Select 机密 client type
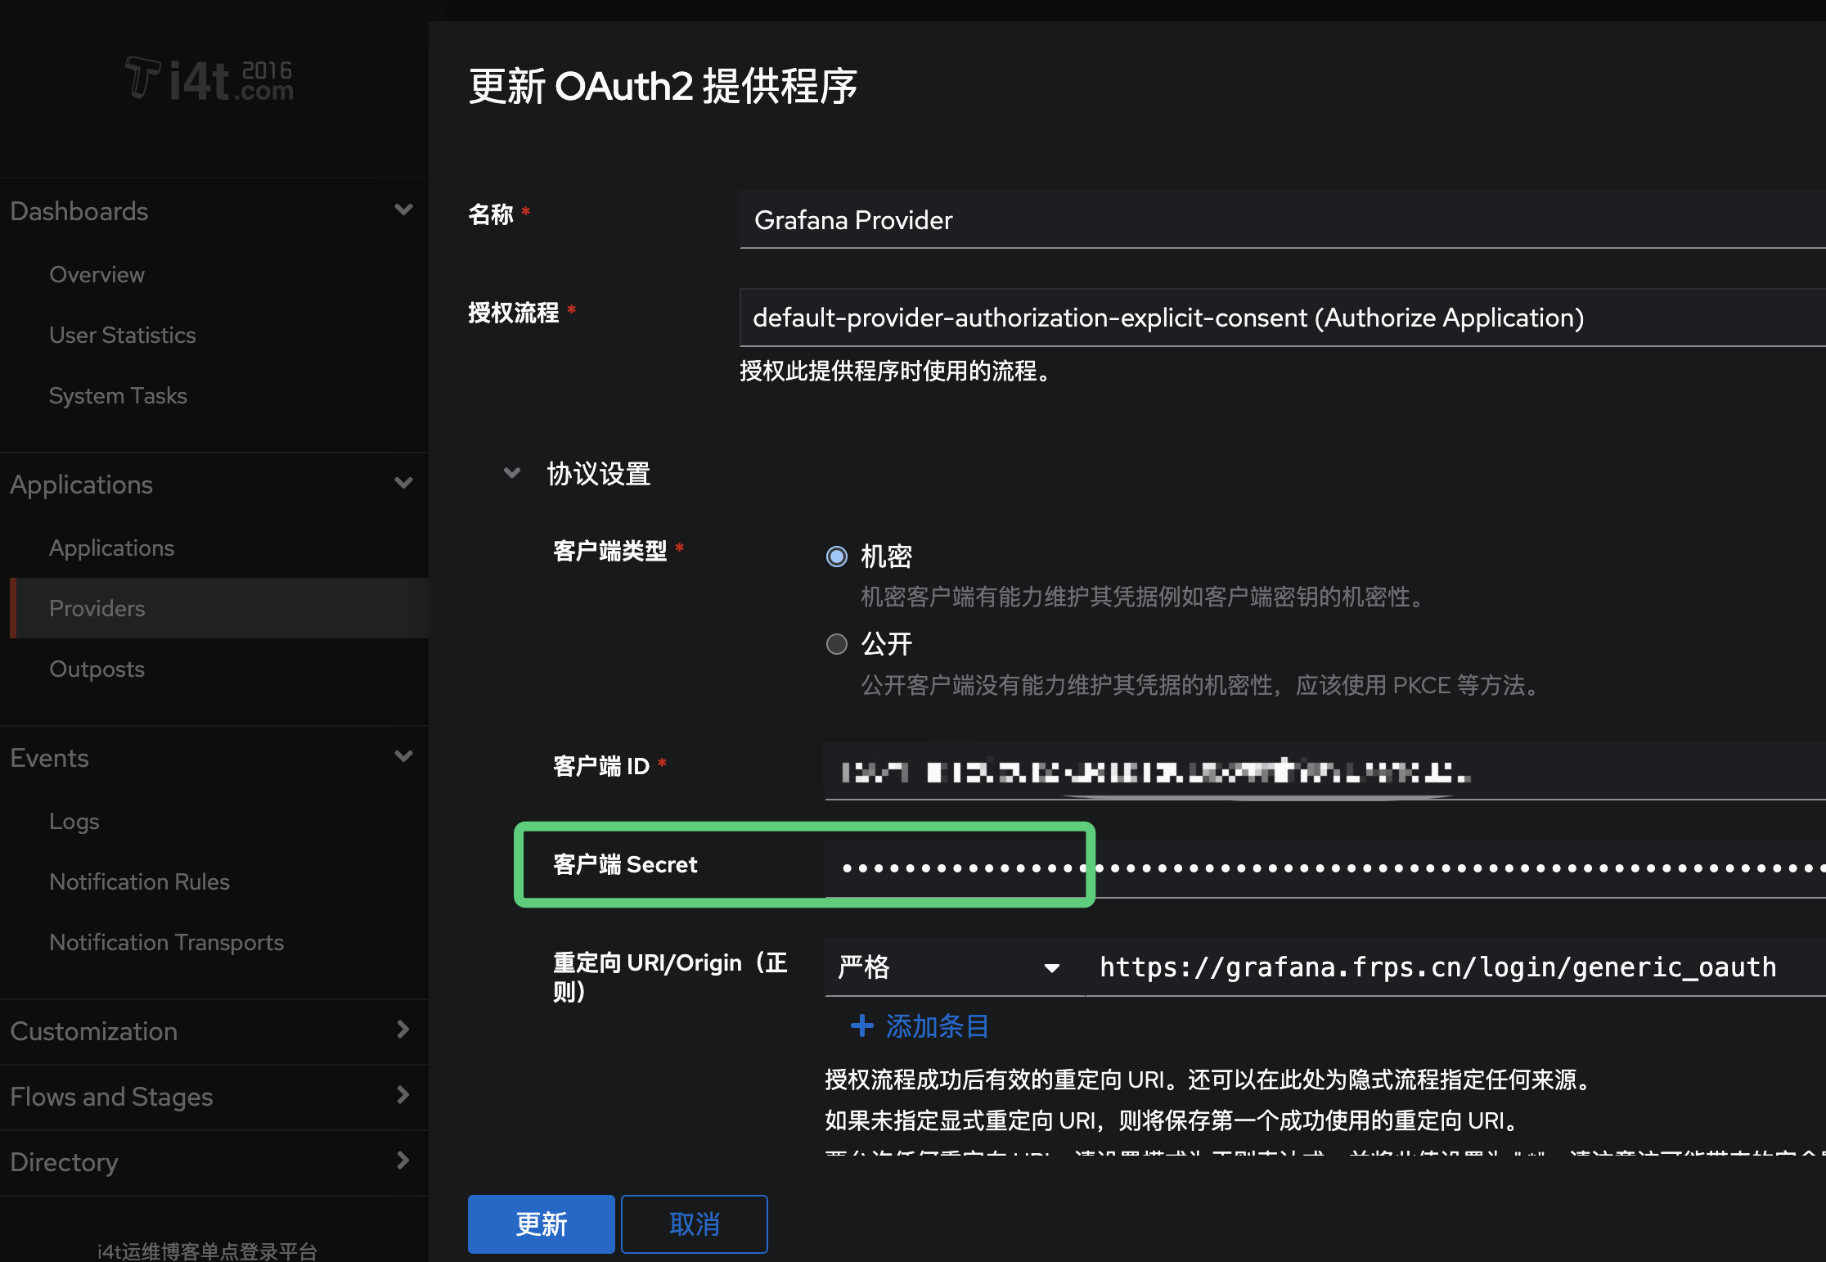 [836, 556]
